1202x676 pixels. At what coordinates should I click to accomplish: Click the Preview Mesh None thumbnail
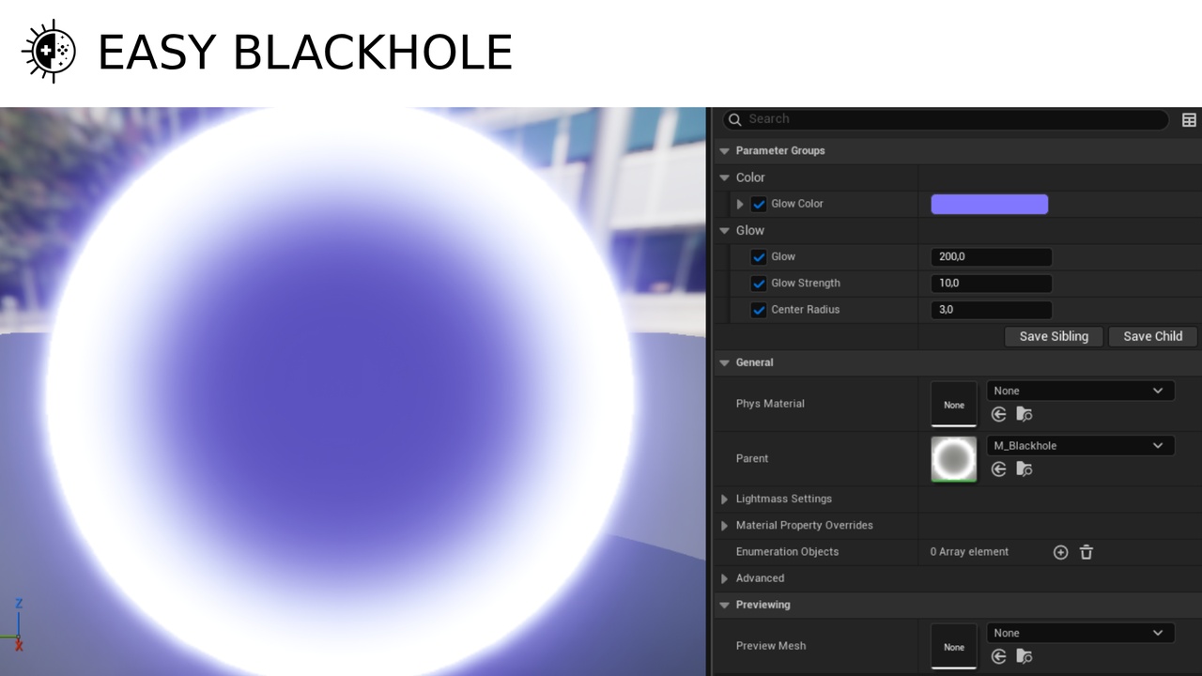click(953, 646)
